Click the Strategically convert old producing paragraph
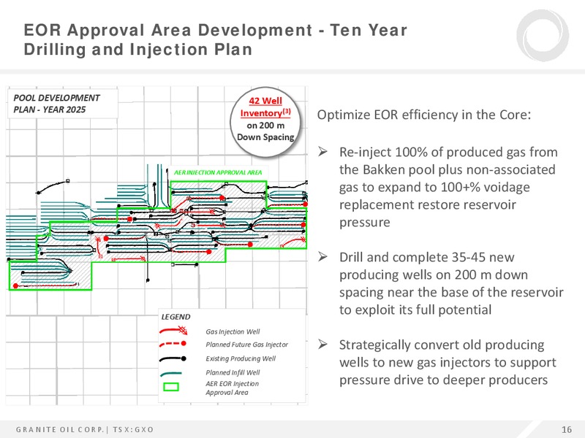 pyautogui.click(x=448, y=362)
